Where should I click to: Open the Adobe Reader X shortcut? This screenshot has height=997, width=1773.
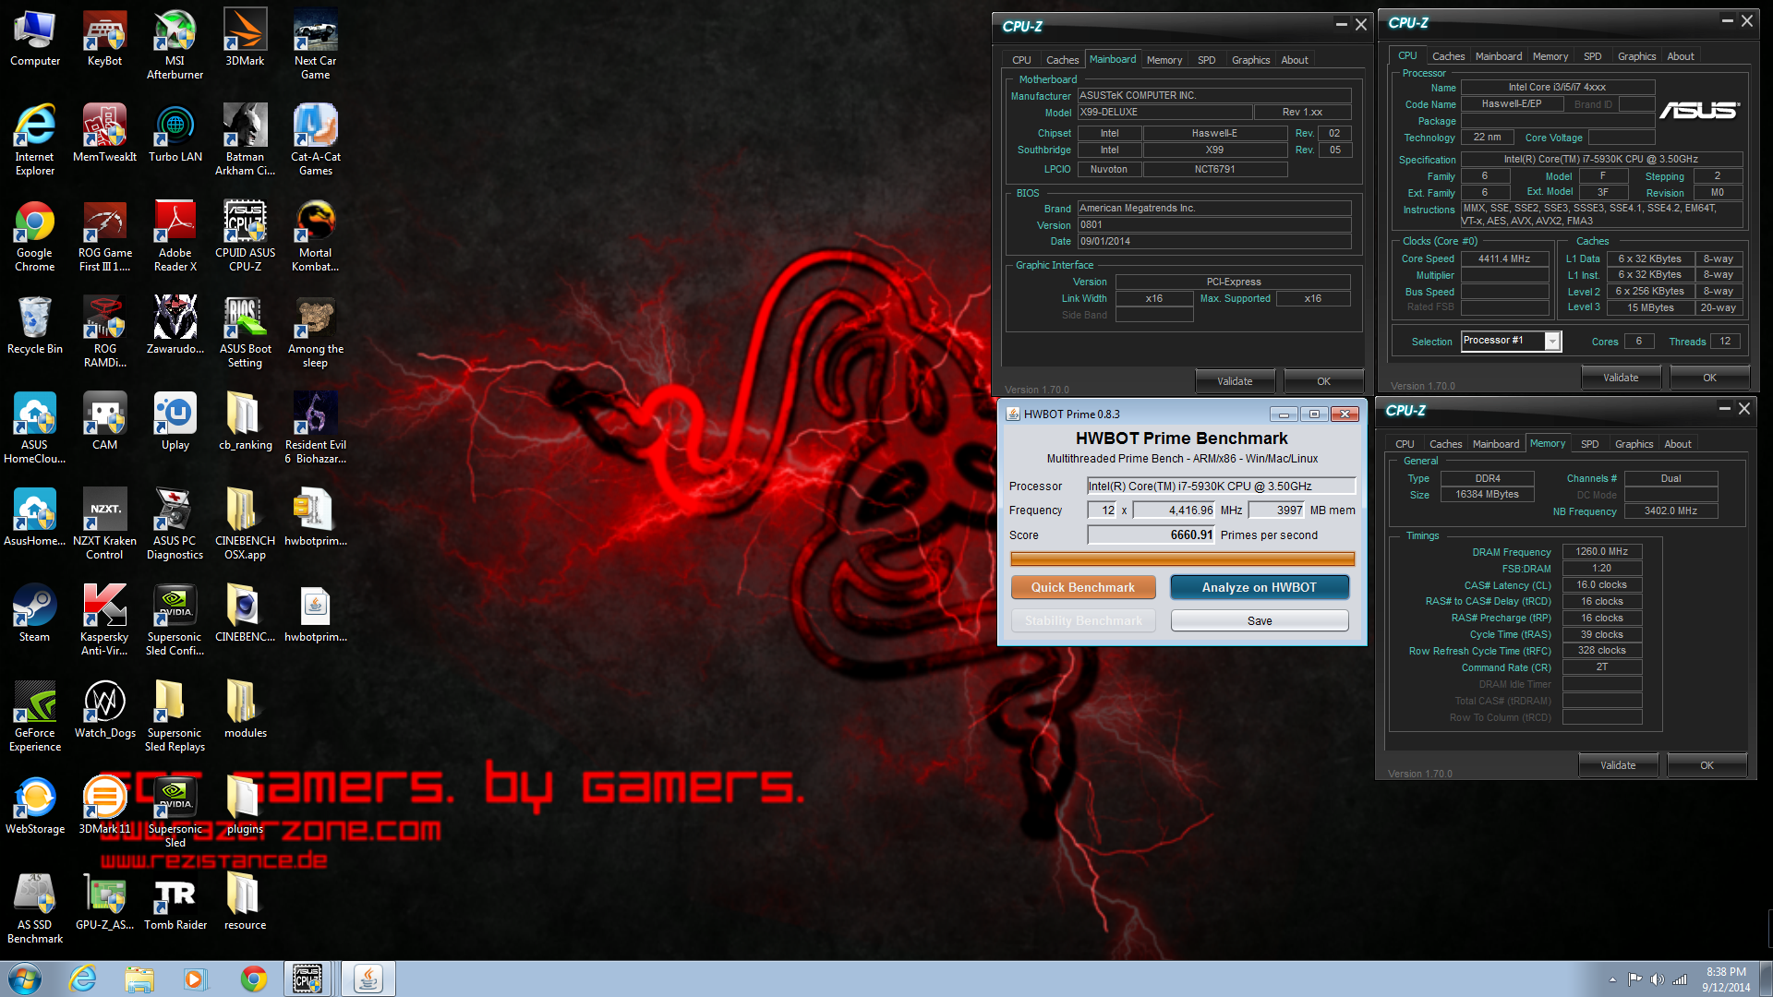pos(175,236)
